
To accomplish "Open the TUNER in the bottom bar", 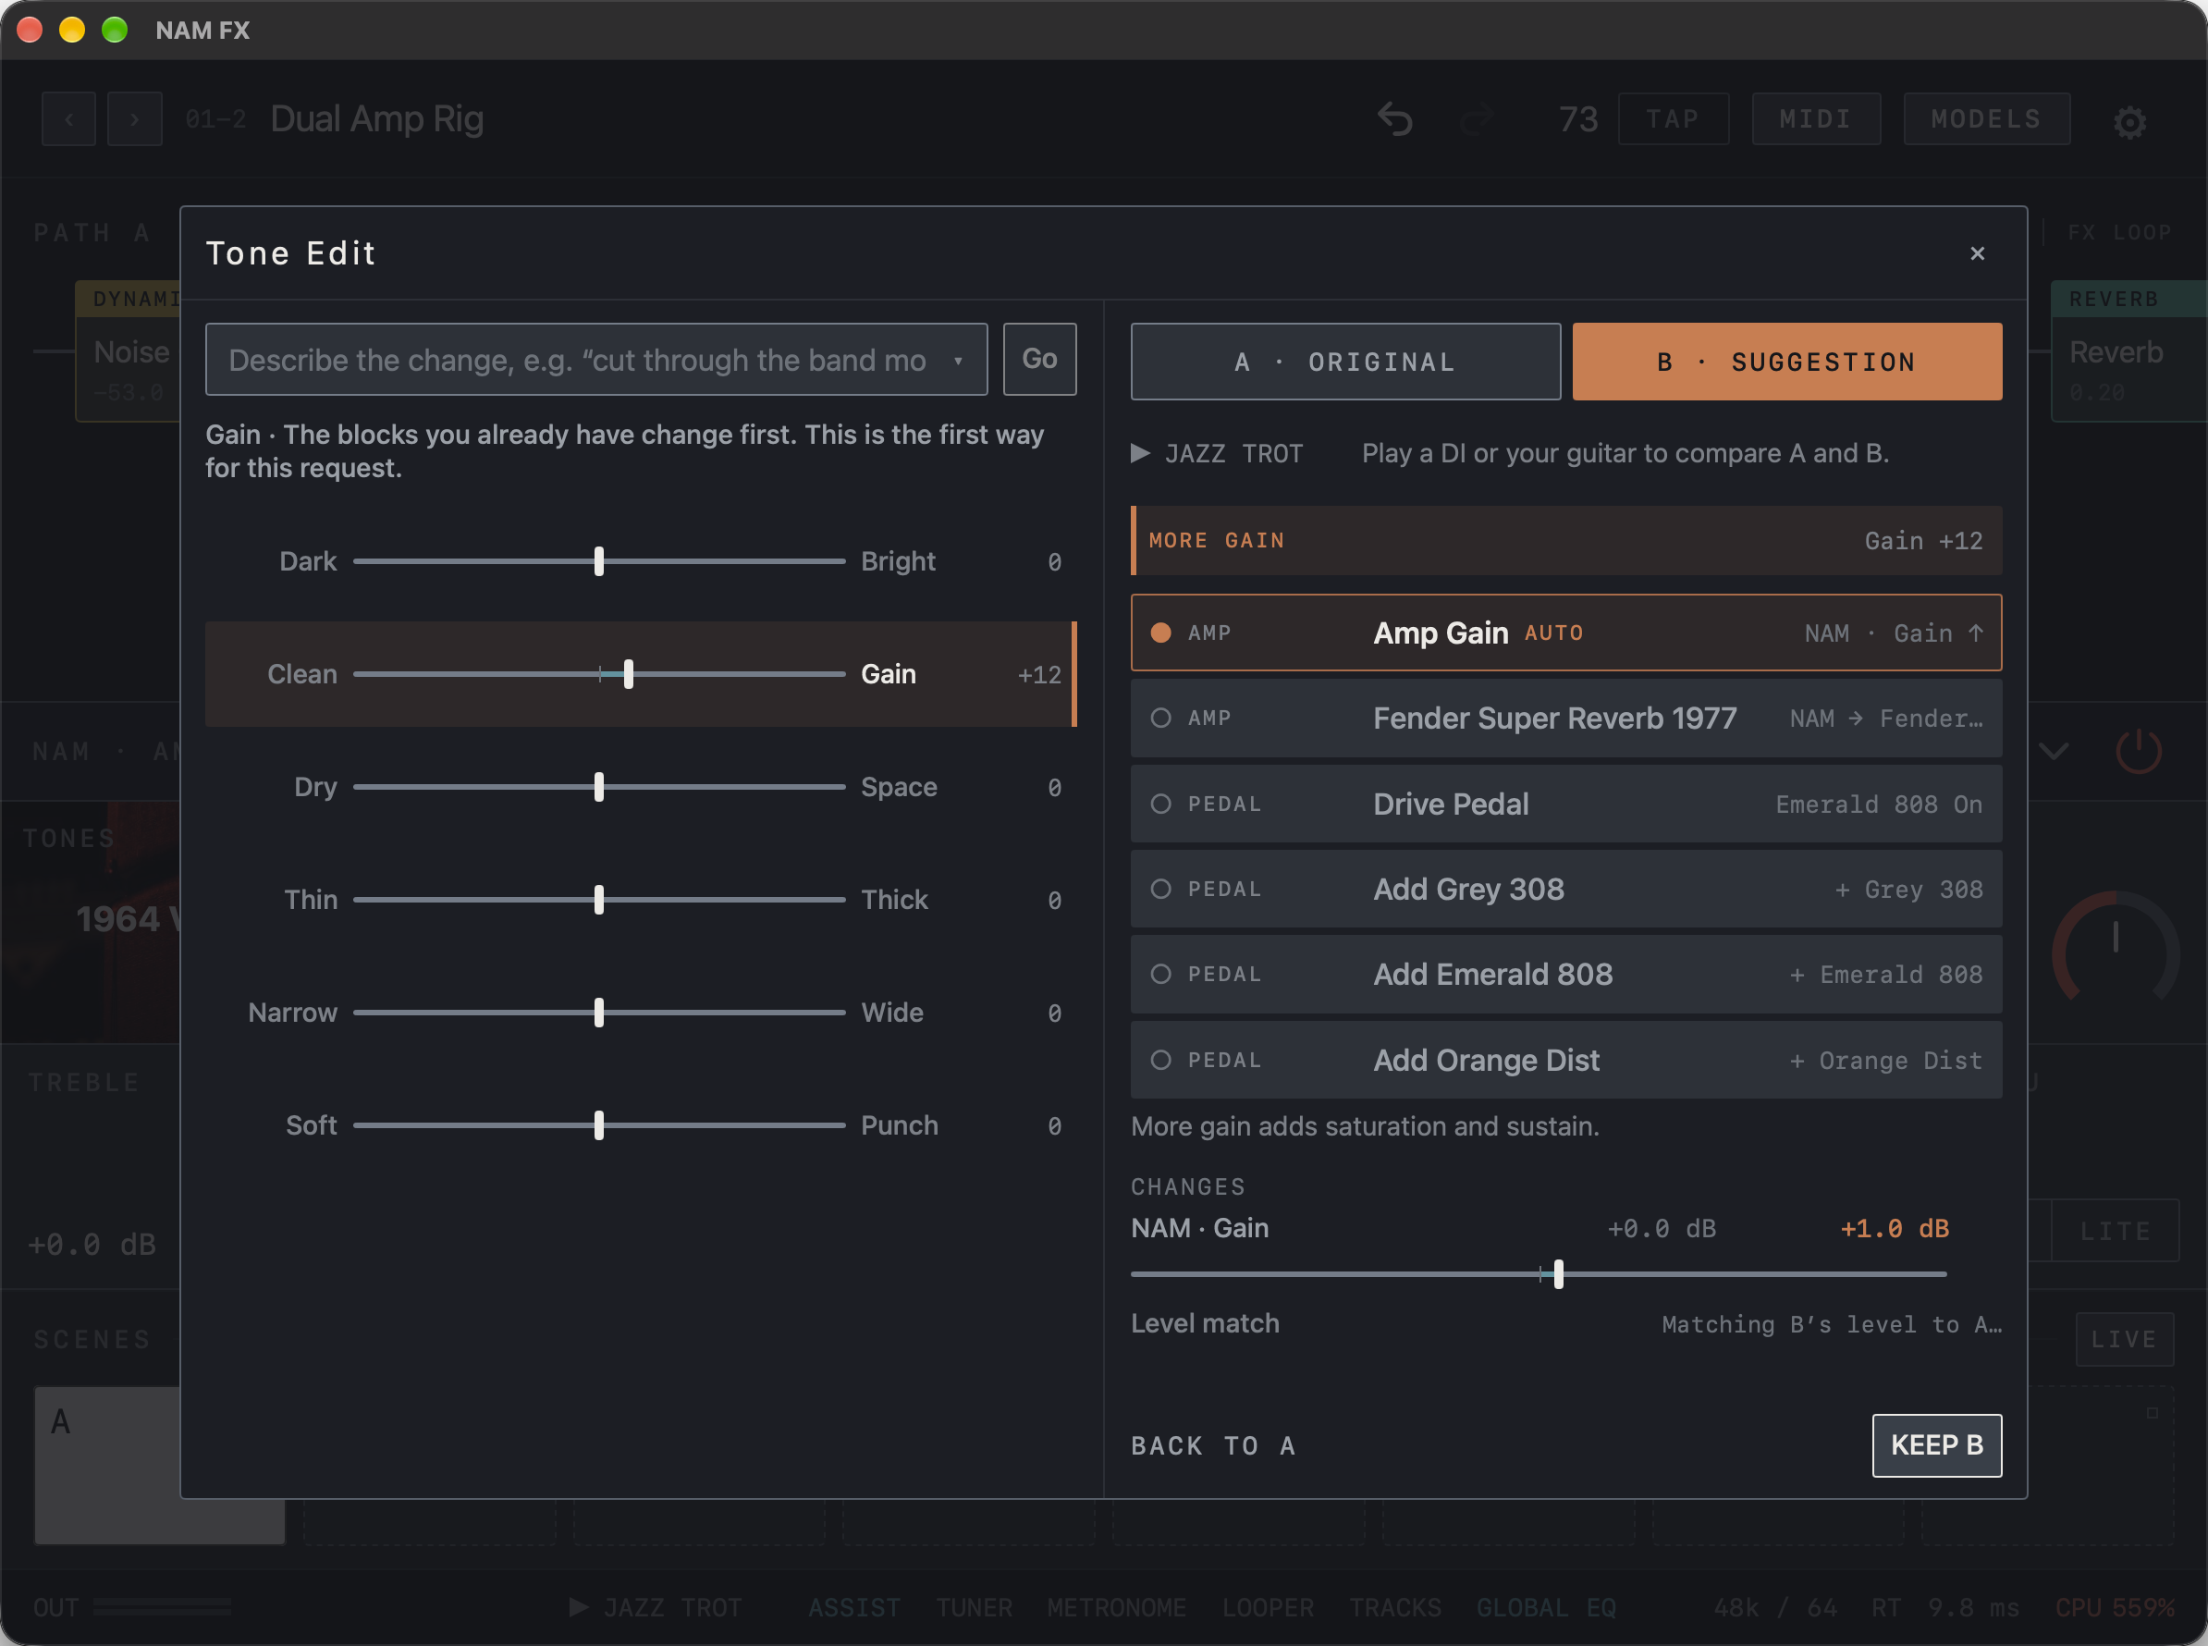I will point(974,1607).
